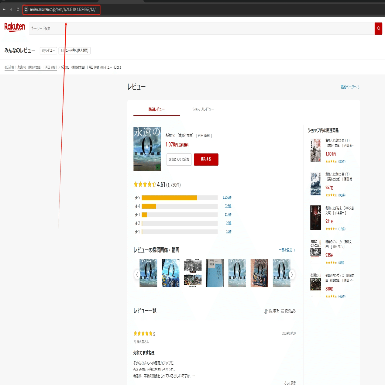Screen dimensions: 385x385
Task: Click the 絞り込み filter icon
Action: pos(282,311)
